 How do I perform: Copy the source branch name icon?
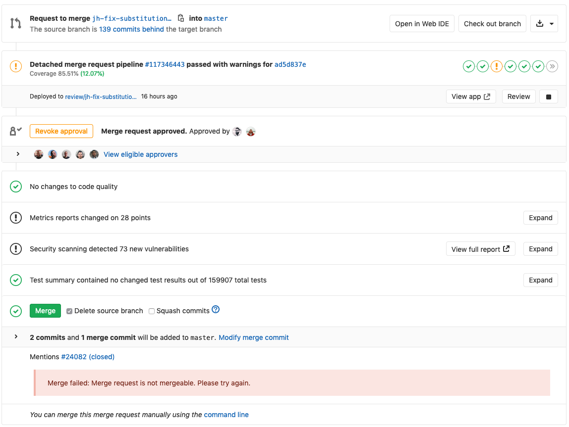(x=181, y=18)
